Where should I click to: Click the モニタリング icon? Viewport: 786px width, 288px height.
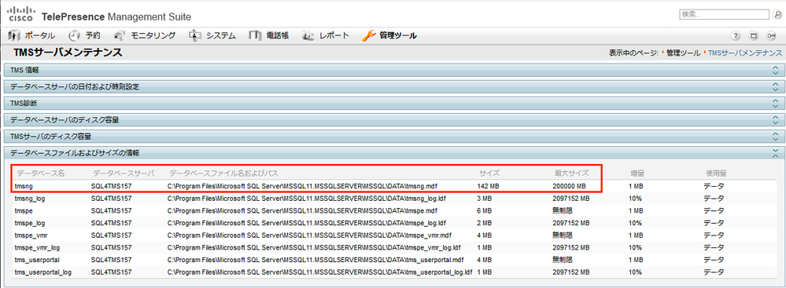click(x=120, y=35)
